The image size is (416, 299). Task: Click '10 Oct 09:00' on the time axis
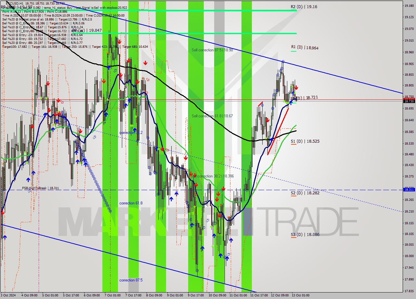click(217, 295)
